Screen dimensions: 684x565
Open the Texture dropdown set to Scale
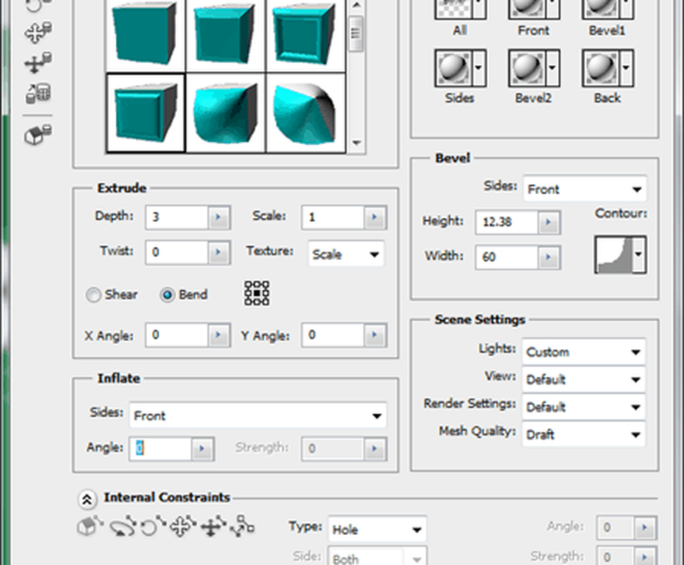[x=345, y=254]
